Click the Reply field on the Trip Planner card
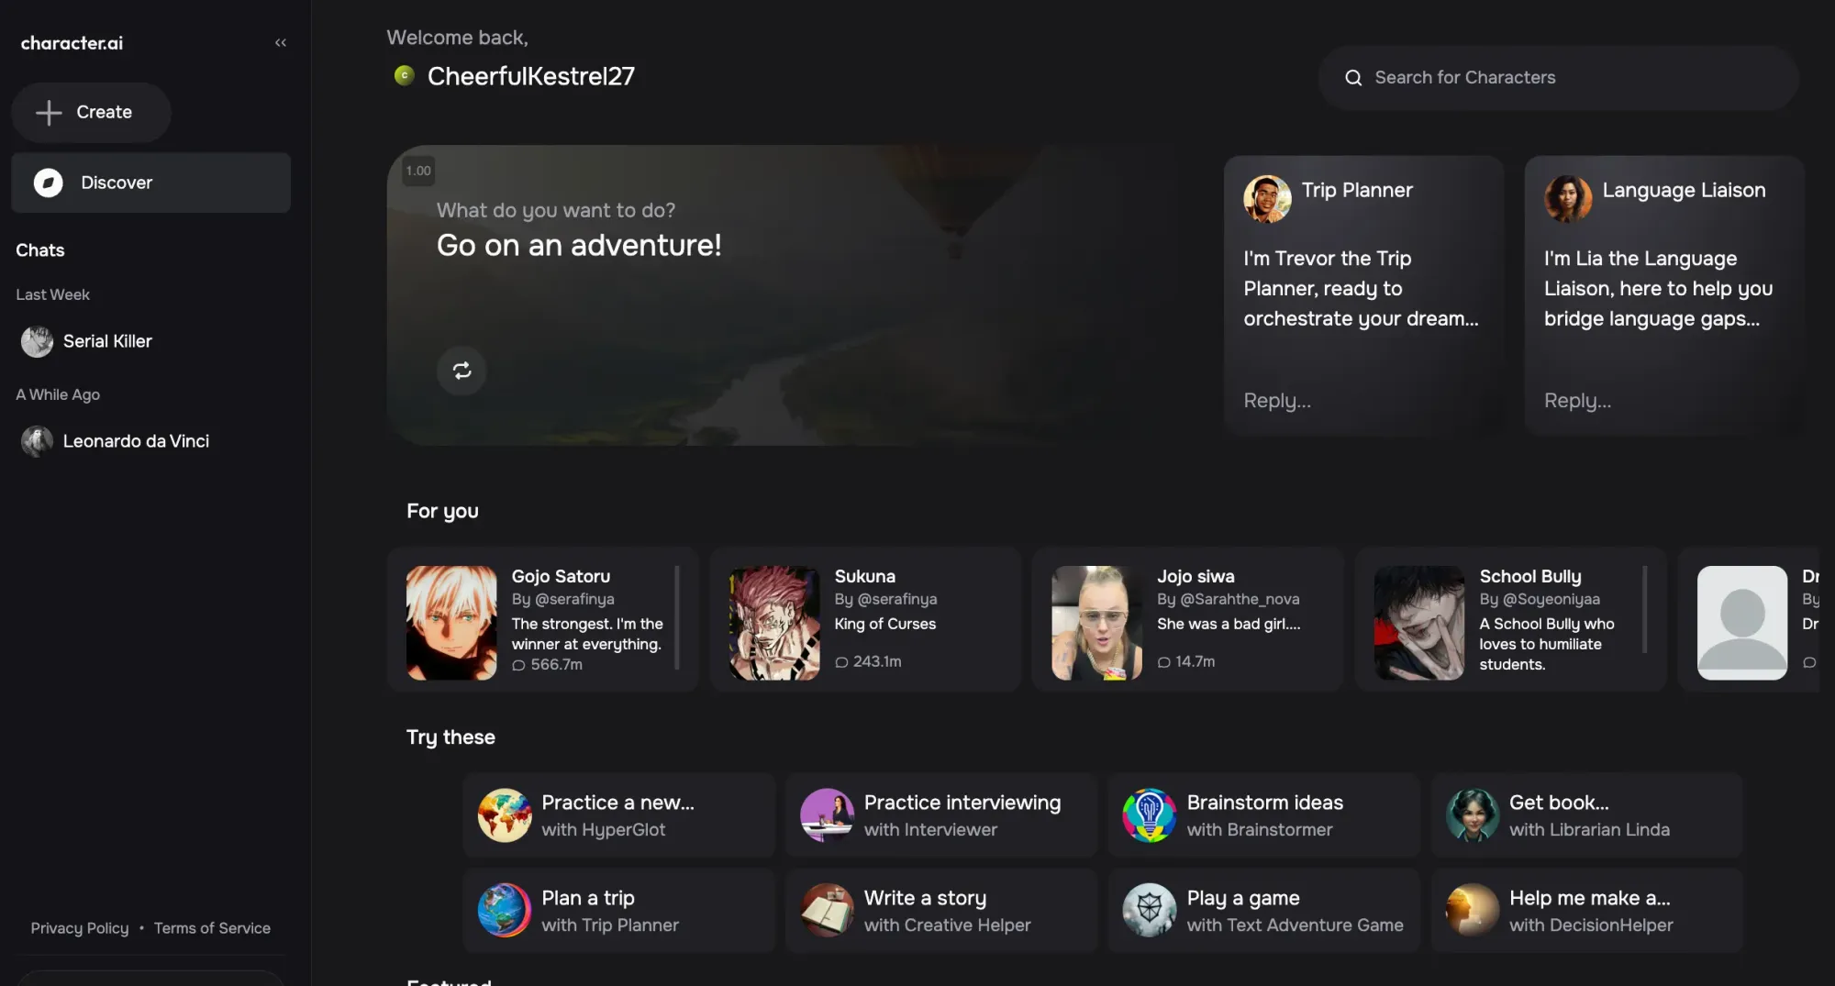Screen dimensions: 1835x986 click(1277, 400)
